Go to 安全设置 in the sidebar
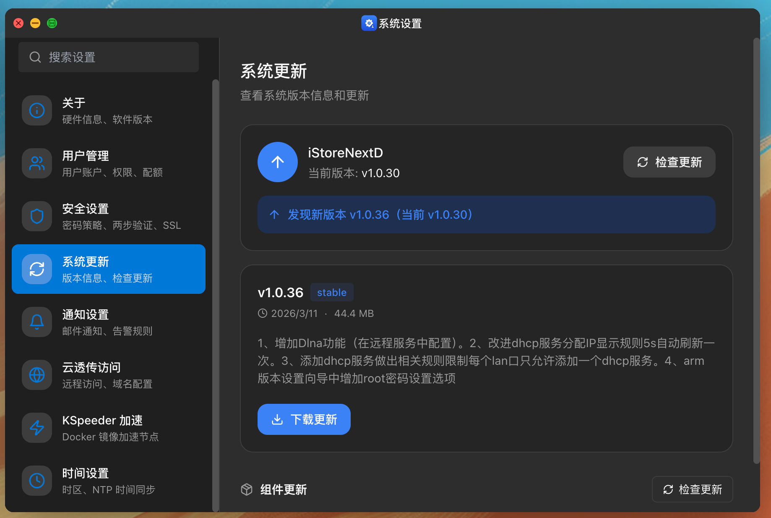The height and width of the screenshot is (518, 771). (x=109, y=216)
